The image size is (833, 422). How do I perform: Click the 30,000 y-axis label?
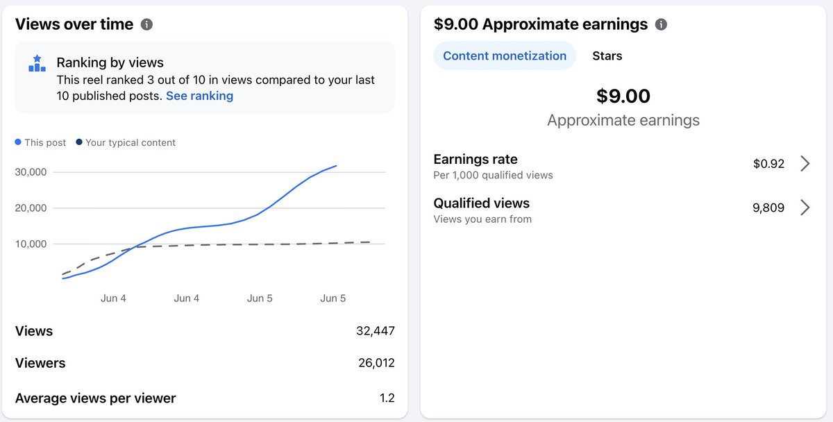pos(31,172)
